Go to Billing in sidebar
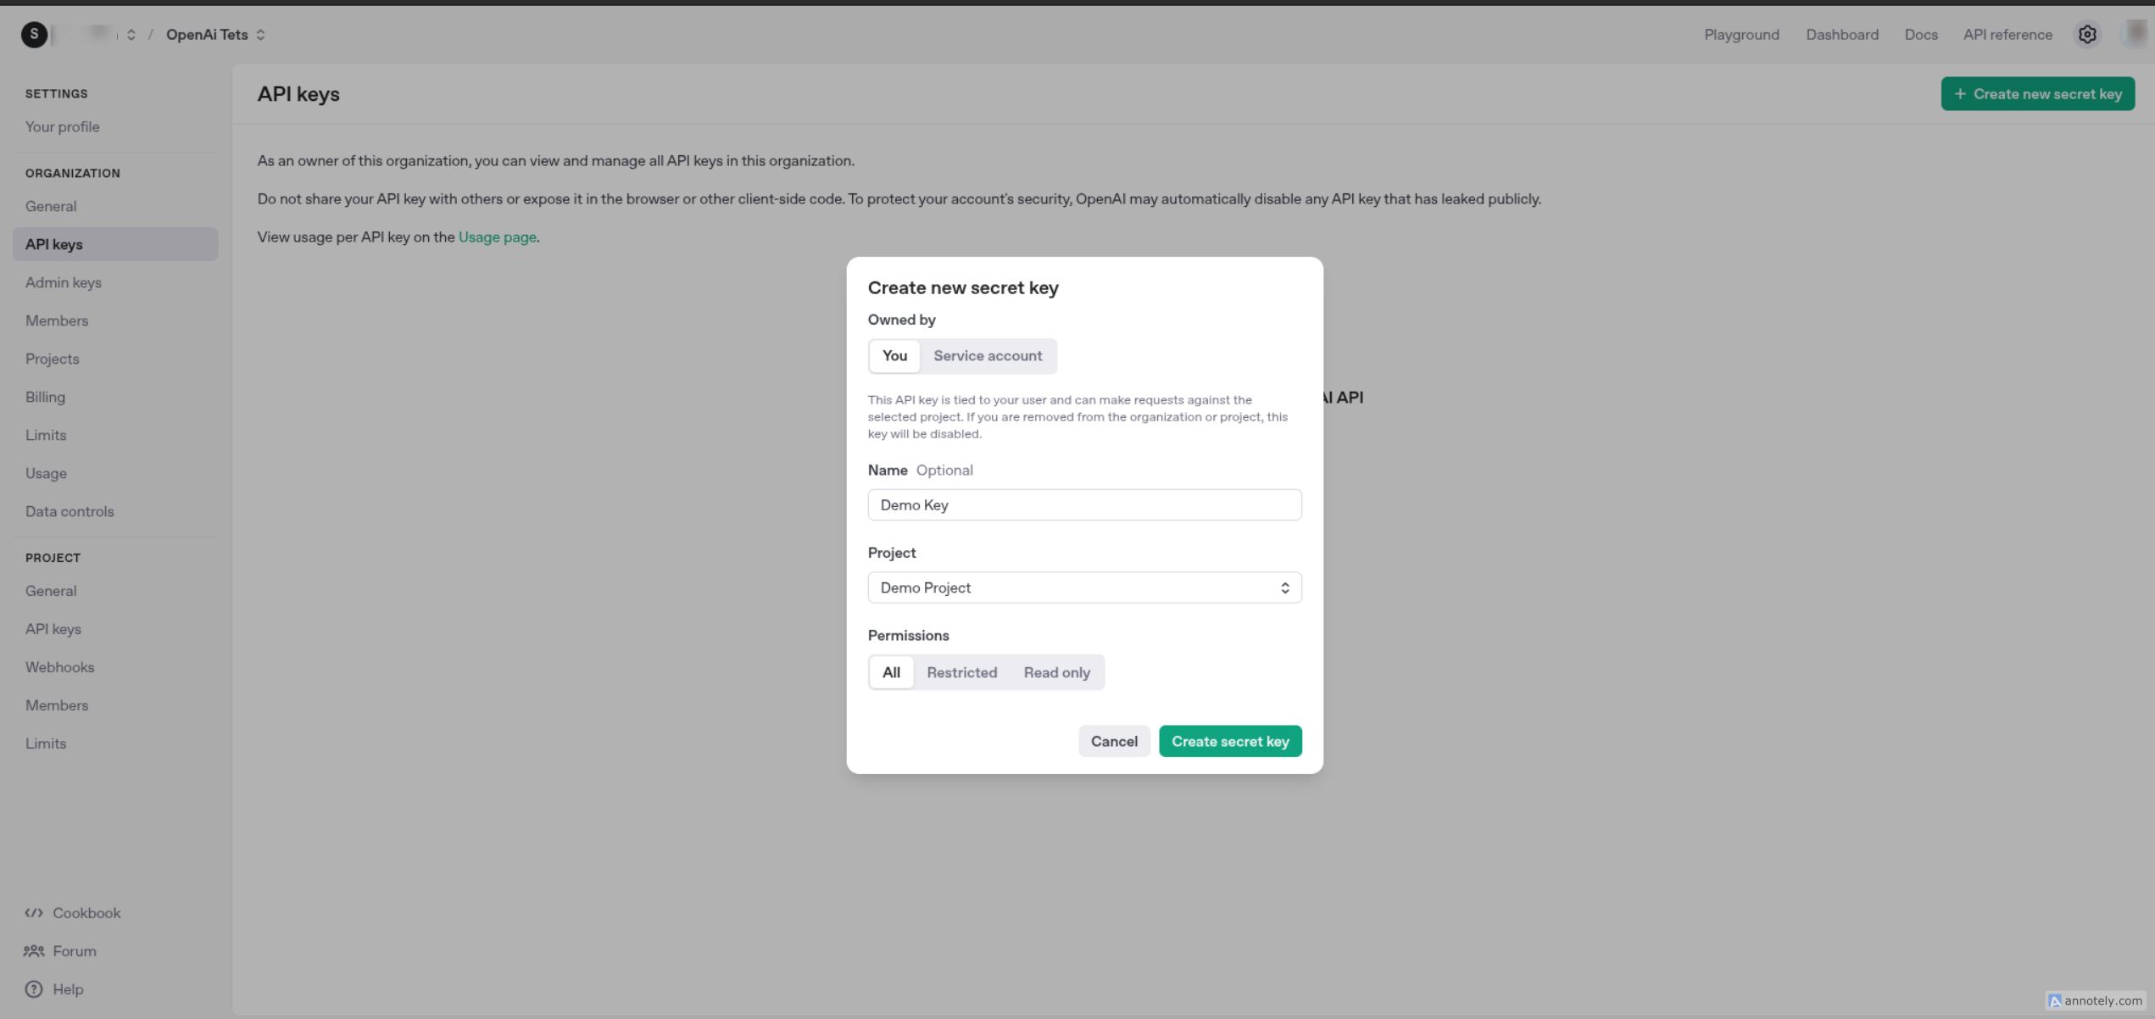 coord(45,397)
